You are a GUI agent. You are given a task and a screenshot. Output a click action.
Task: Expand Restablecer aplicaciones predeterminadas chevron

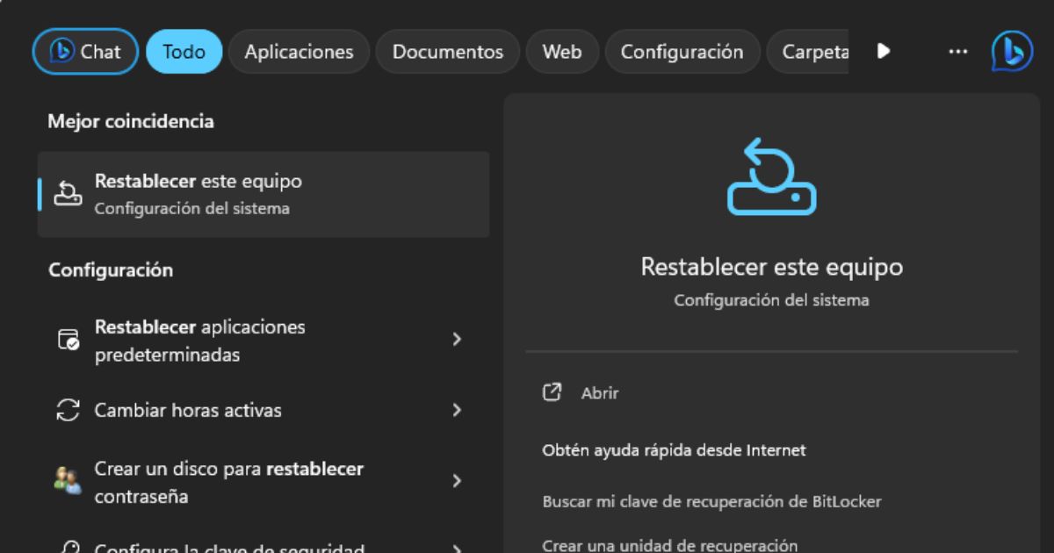[457, 340]
